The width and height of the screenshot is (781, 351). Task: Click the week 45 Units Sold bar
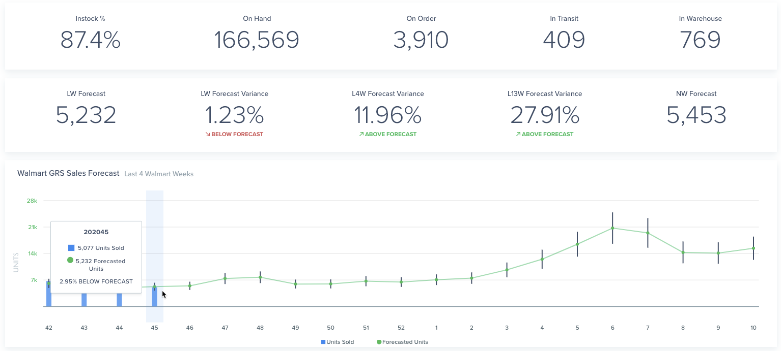(x=155, y=297)
